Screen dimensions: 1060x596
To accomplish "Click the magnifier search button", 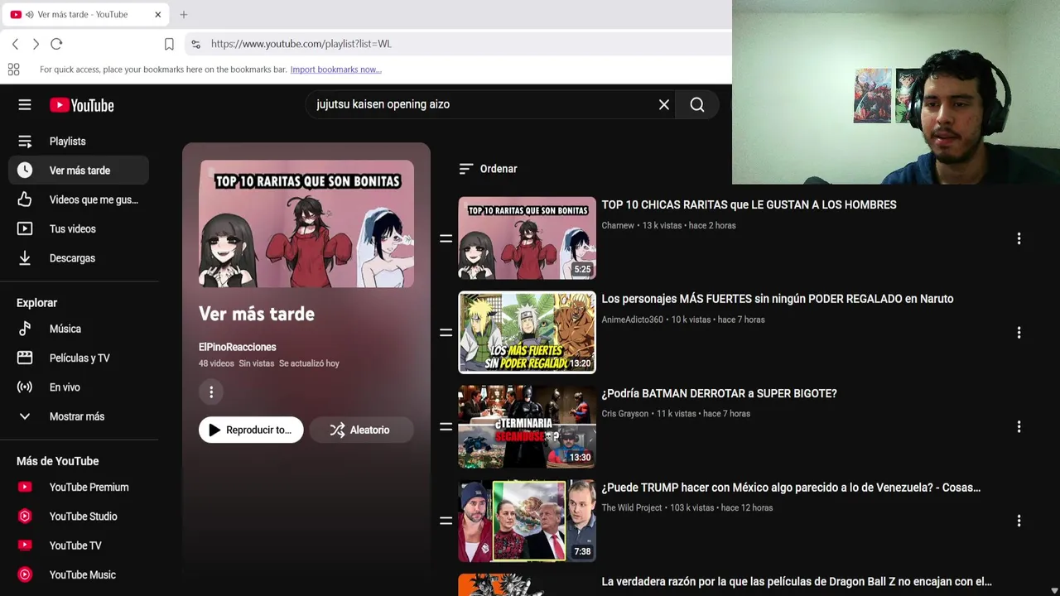I will (x=697, y=104).
